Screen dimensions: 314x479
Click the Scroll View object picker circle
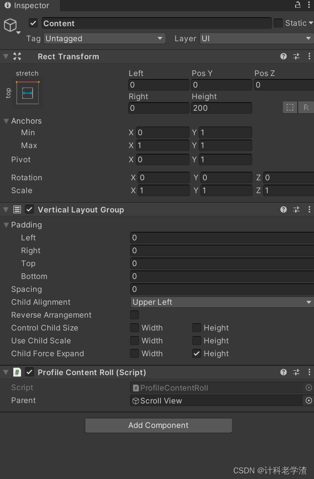(308, 400)
